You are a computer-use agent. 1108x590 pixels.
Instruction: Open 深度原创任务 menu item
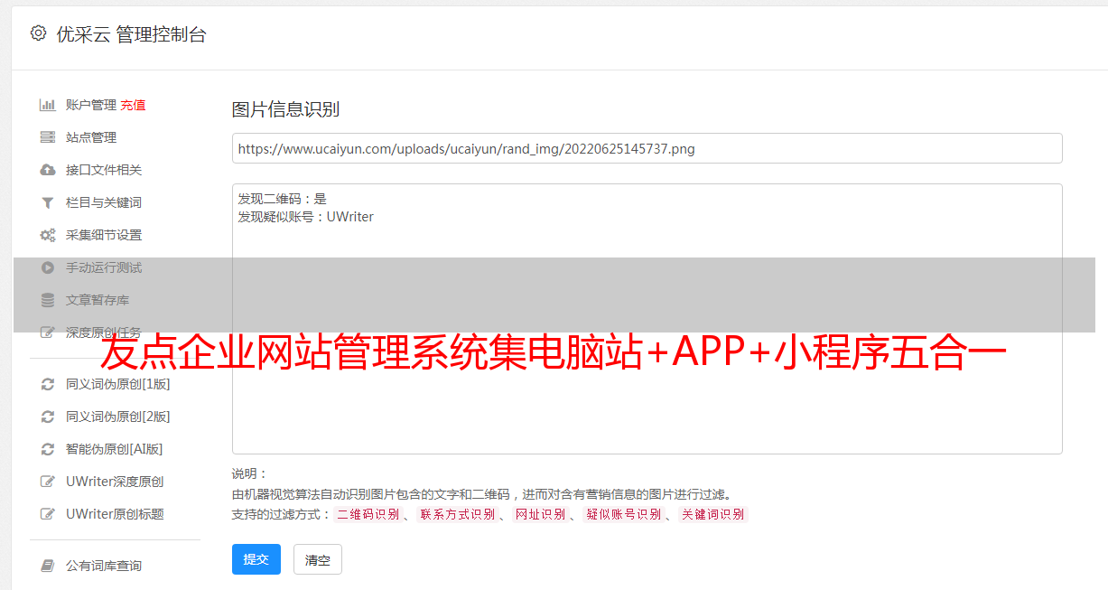[x=104, y=332]
